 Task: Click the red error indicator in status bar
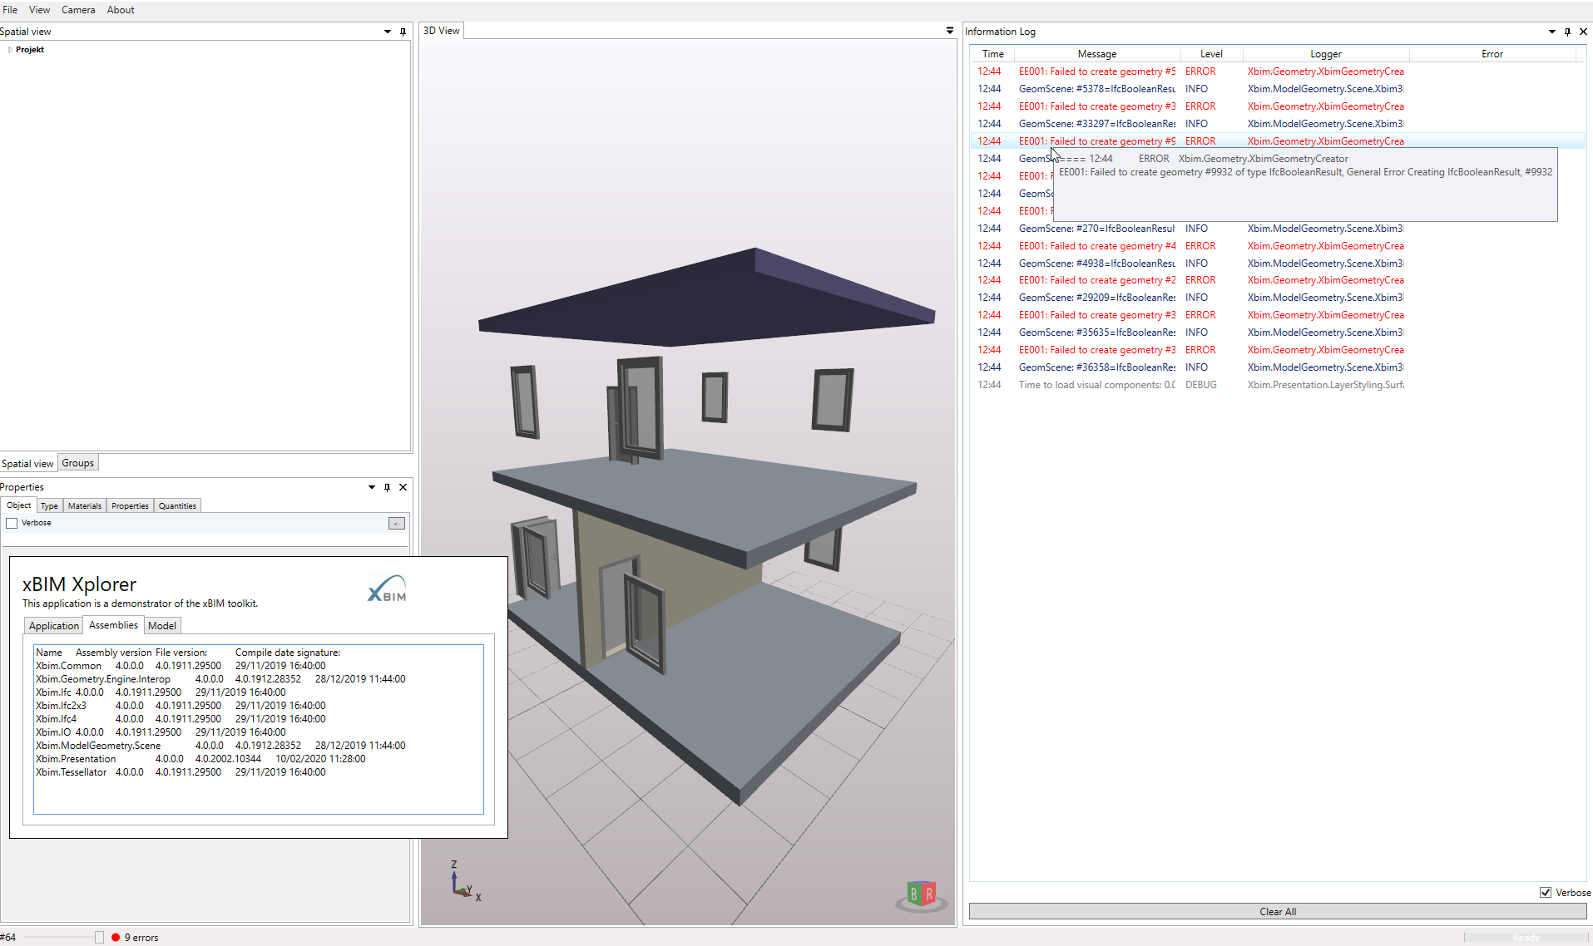(116, 937)
